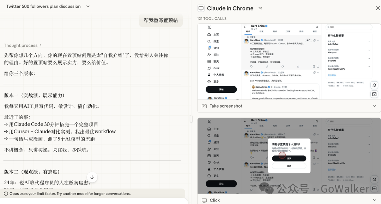
Task: Like the pinned post with the heart icon
Action: 283,66
